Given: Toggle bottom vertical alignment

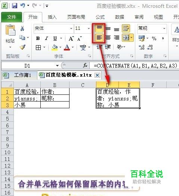Looking at the screenshot, I should [117, 29].
